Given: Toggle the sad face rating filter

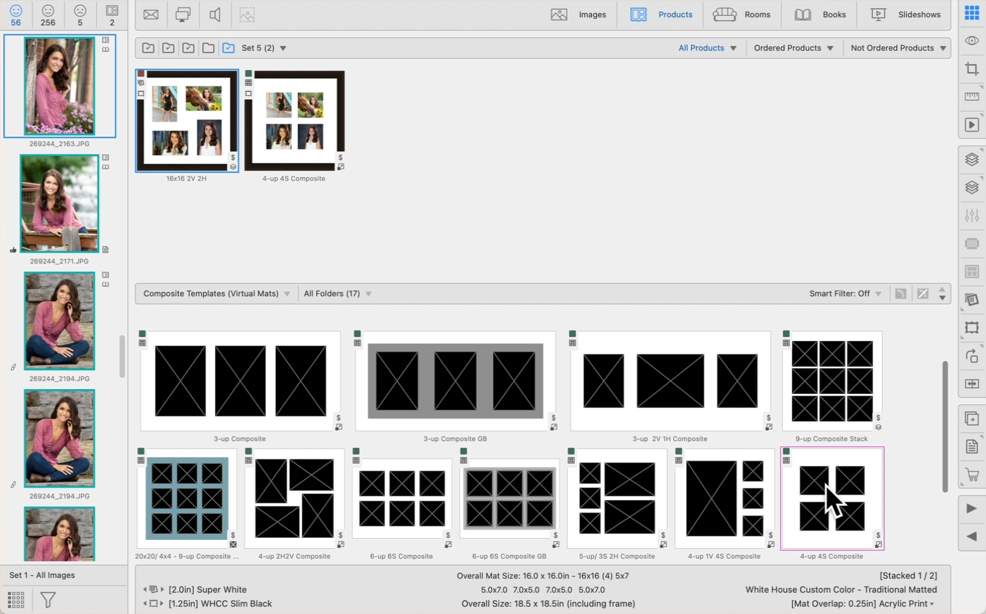Looking at the screenshot, I should pyautogui.click(x=80, y=15).
